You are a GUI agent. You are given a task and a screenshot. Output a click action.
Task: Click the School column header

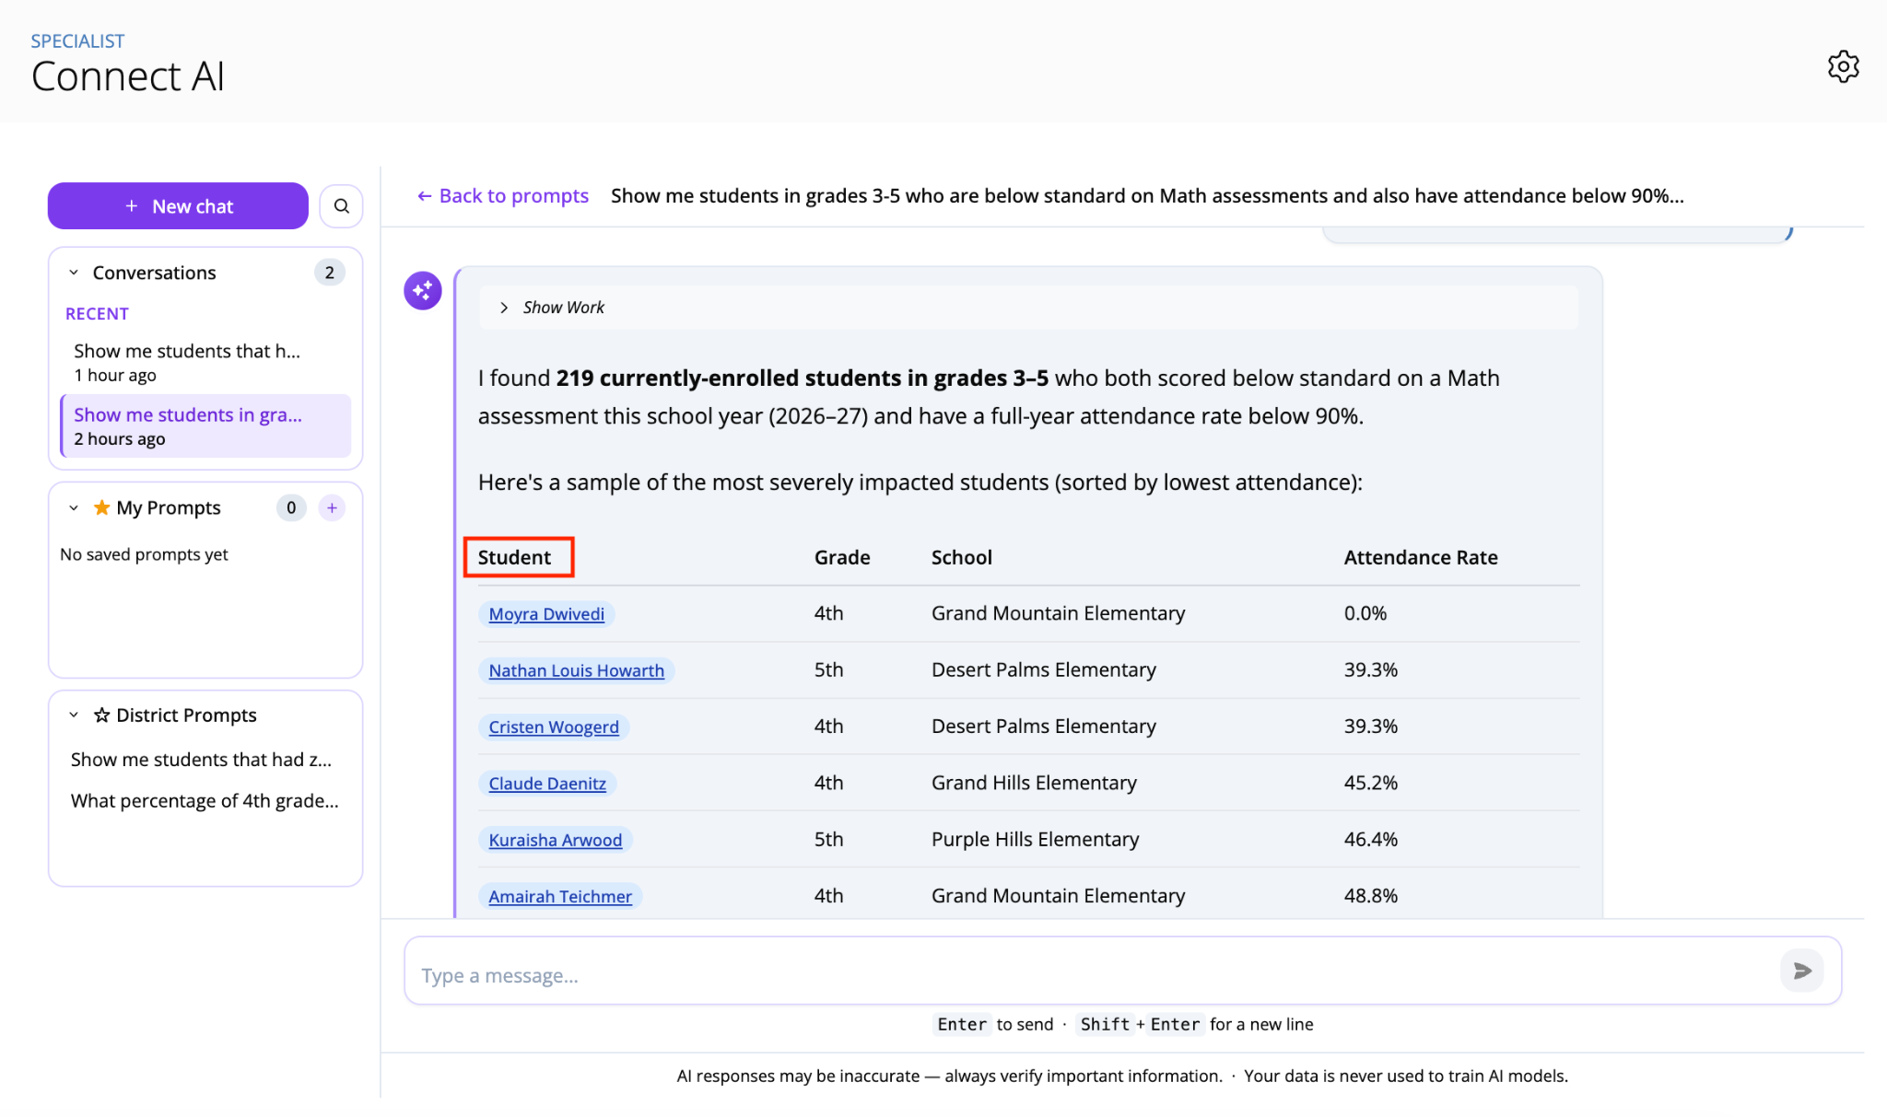coord(961,557)
